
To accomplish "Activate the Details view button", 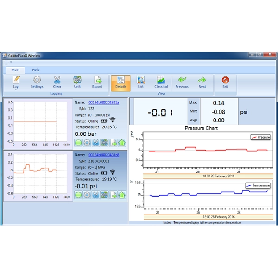I will 120,81.
